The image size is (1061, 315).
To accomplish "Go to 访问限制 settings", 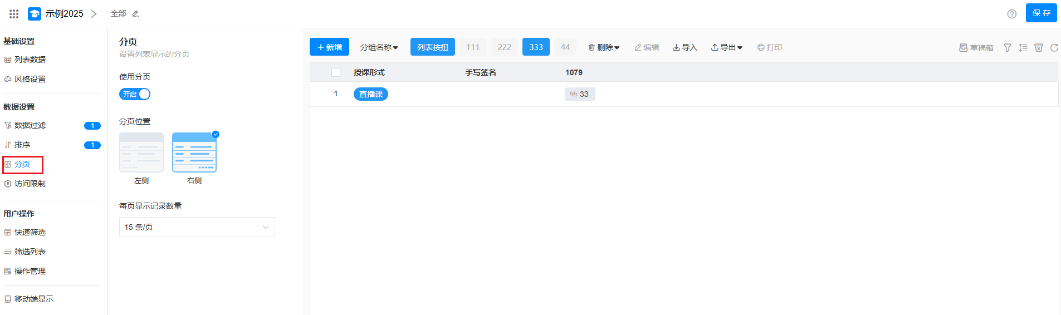I will [30, 184].
